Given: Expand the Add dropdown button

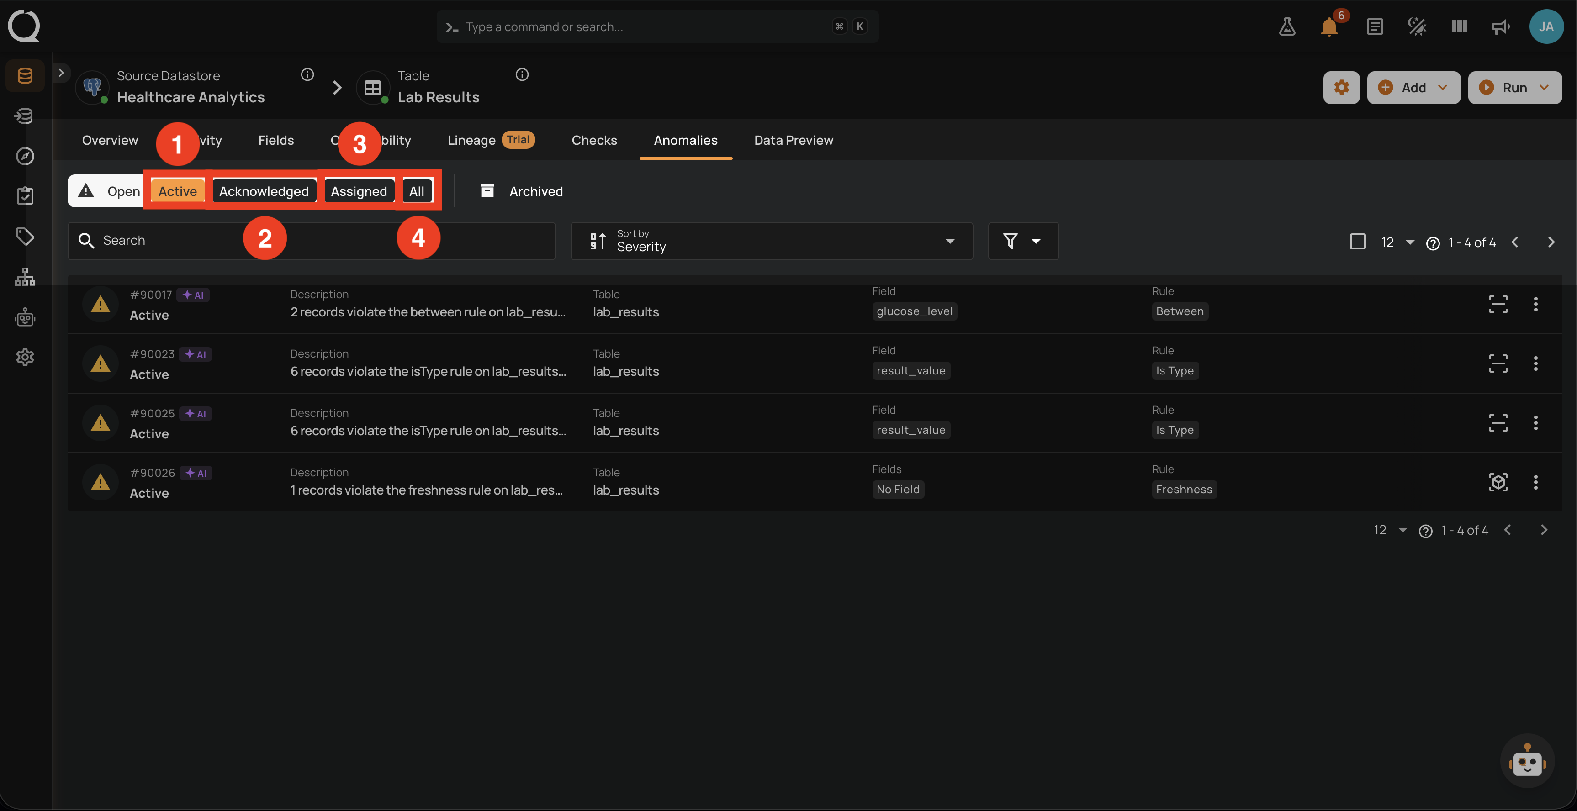Looking at the screenshot, I should point(1413,88).
